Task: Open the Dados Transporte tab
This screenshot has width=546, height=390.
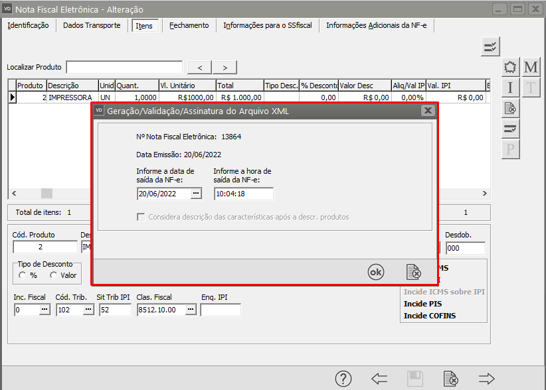Action: click(92, 25)
